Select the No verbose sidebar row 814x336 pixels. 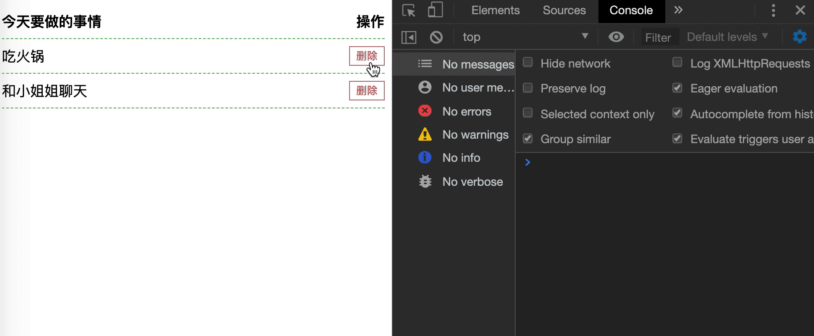click(x=454, y=181)
